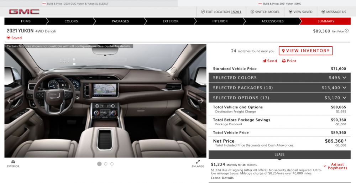
Task: Select the second image carousel dot
Action: pos(106,164)
